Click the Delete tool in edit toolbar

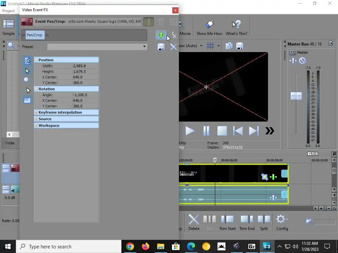point(194,222)
